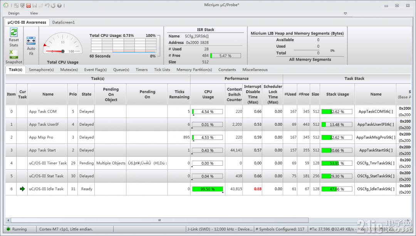Undo the last action via toolbar arrow
The height and width of the screenshot is (236, 416).
coord(47,5)
